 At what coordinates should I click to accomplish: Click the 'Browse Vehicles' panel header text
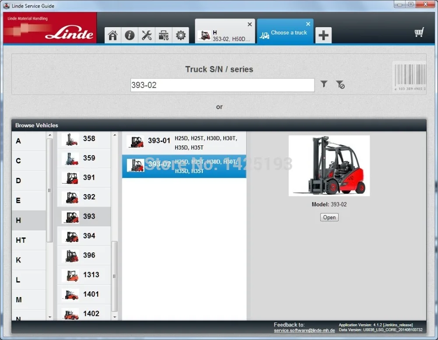[x=37, y=125]
